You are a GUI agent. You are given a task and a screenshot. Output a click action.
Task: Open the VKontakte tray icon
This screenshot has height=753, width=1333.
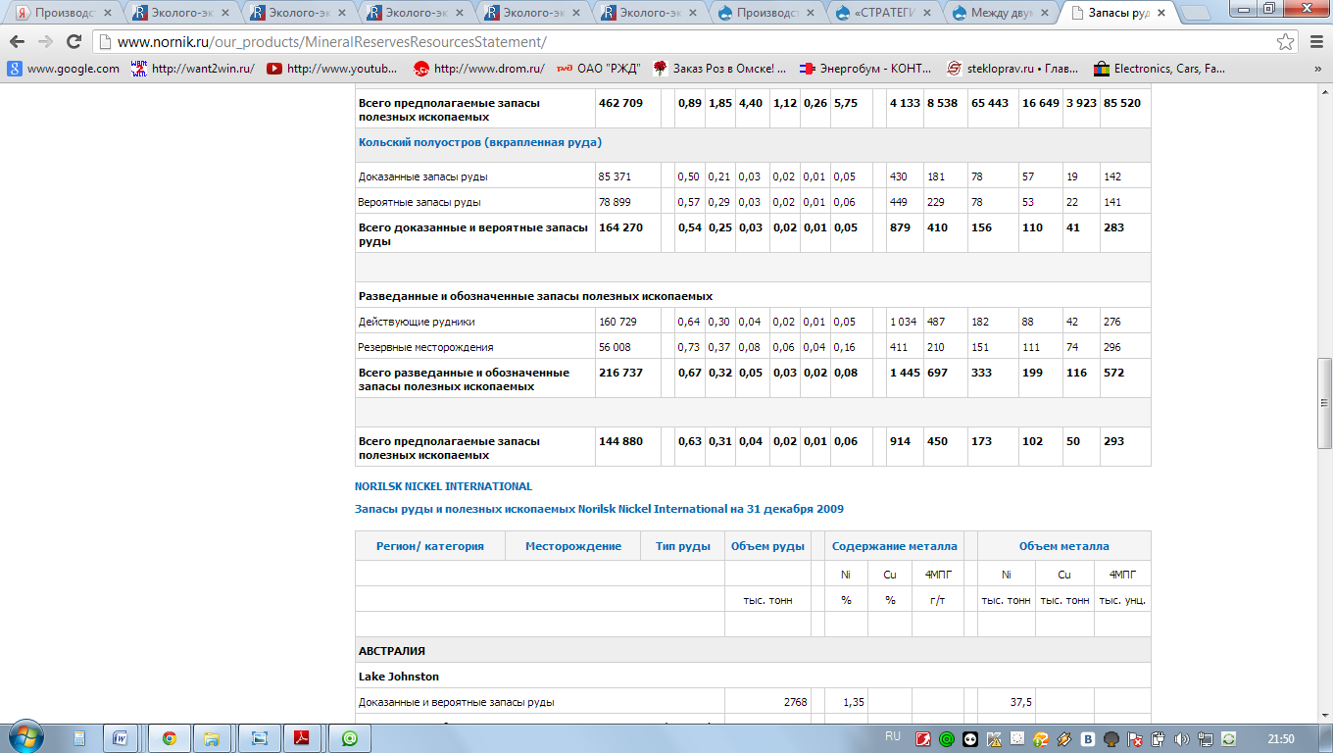coord(1088,738)
